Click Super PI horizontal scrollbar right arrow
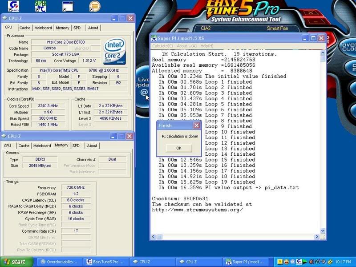This screenshot has width=356, height=267. click(317, 237)
